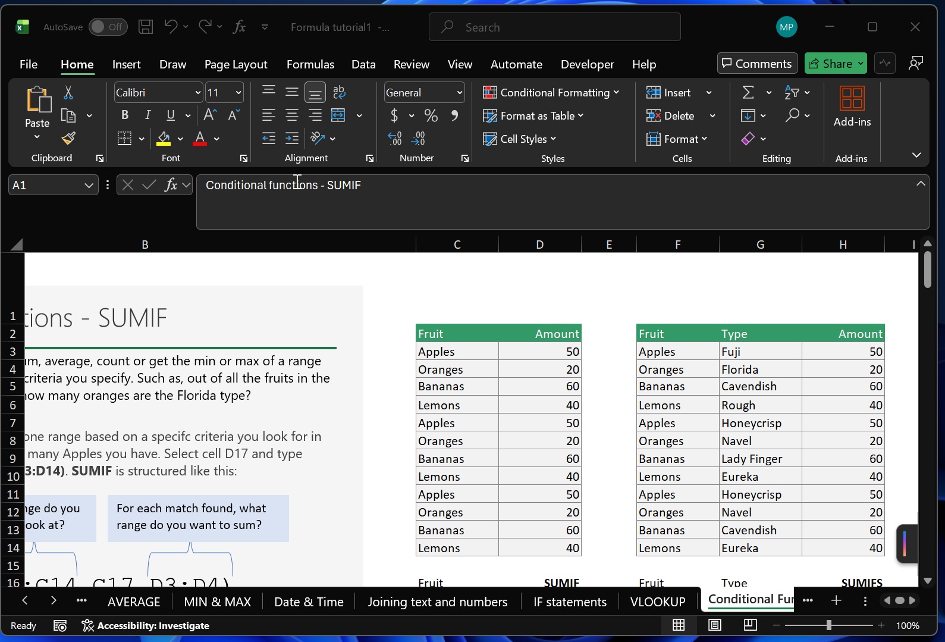Open the Cell Styles dropdown
945x642 pixels.
pos(520,139)
